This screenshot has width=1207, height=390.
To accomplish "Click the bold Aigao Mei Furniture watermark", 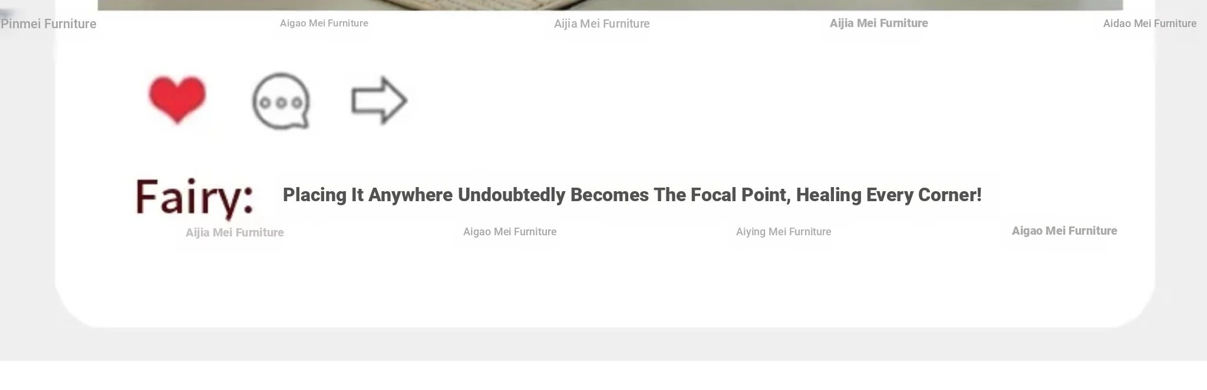I will 1064,231.
